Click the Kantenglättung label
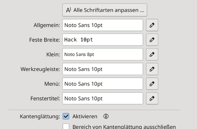 click(40, 116)
